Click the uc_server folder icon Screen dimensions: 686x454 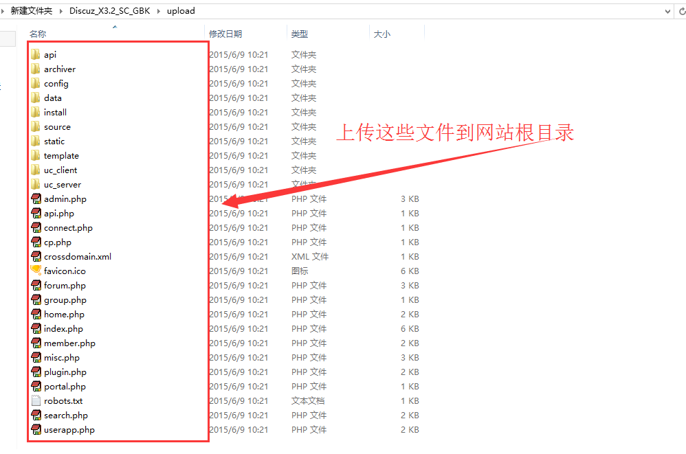click(x=36, y=184)
